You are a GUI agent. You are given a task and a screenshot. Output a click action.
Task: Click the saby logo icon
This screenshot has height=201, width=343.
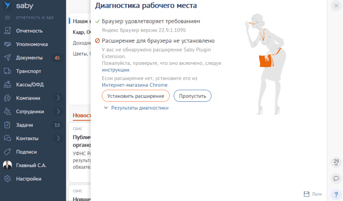8,6
